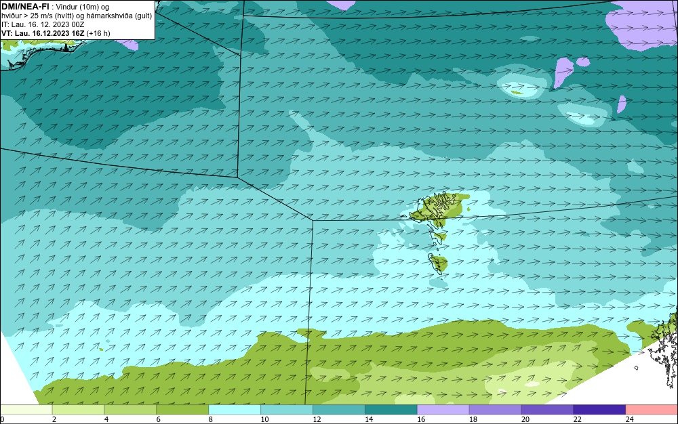The width and height of the screenshot is (678, 424).
Task: Click the scale label "16"
Action: [x=421, y=419]
